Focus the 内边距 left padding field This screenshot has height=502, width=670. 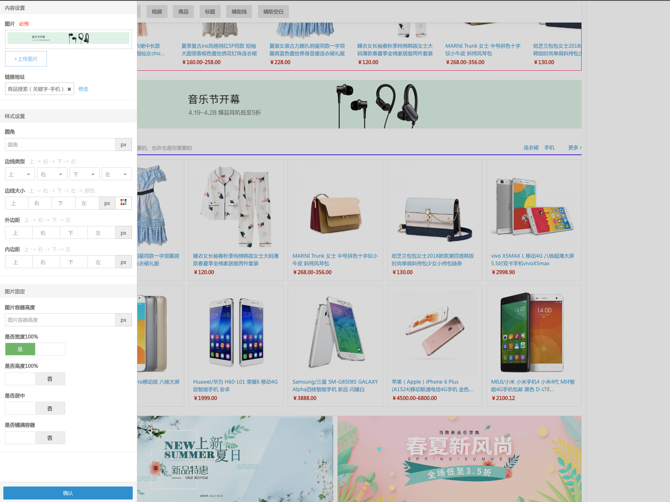pyautogui.click(x=102, y=262)
